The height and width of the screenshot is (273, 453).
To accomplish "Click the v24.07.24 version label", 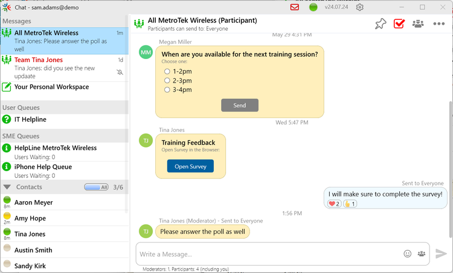I will point(336,7).
